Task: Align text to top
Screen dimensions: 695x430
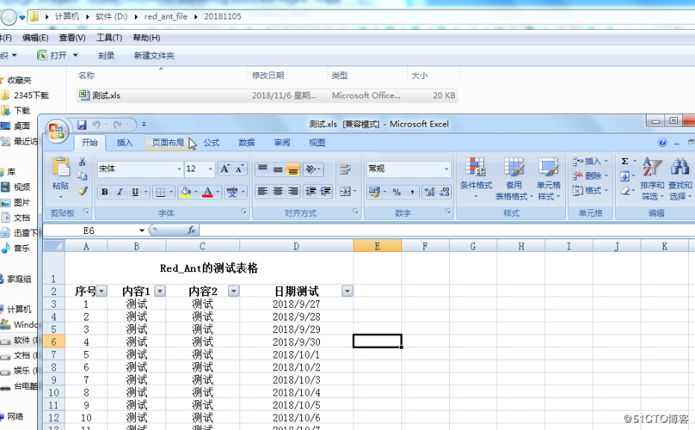Action: click(262, 169)
